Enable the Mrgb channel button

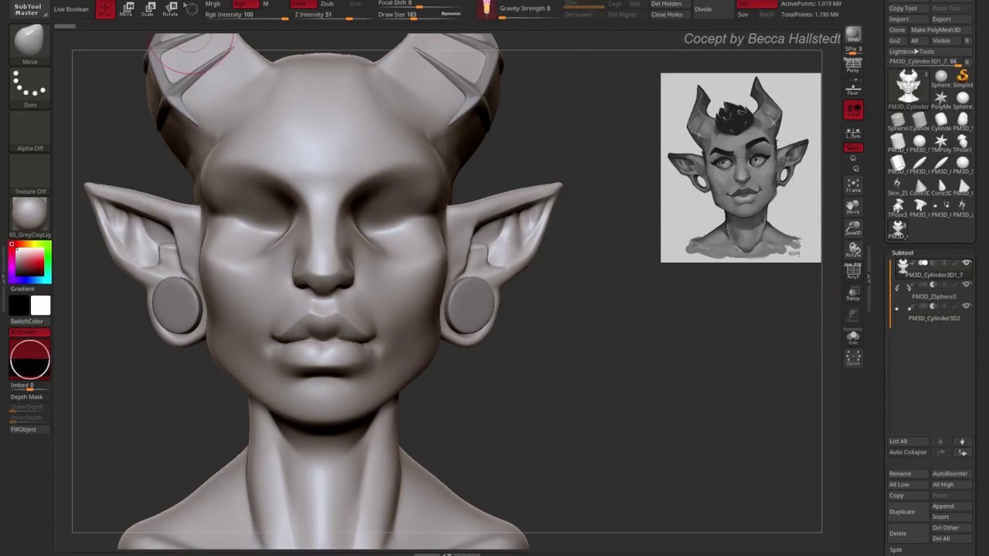click(x=212, y=4)
